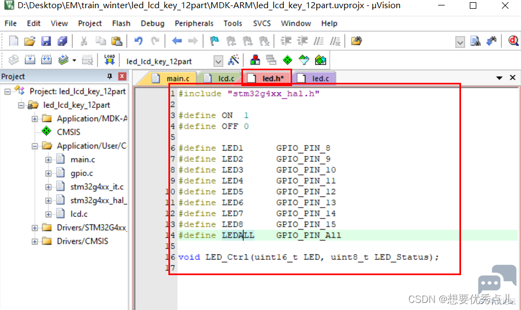Translate current file icon
Image resolution: width=521 pixels, height=310 pixels.
[x=13, y=60]
